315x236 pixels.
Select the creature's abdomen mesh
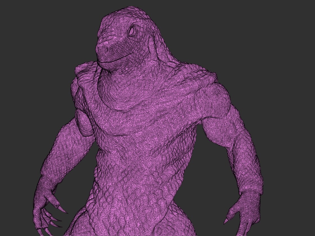(135, 174)
